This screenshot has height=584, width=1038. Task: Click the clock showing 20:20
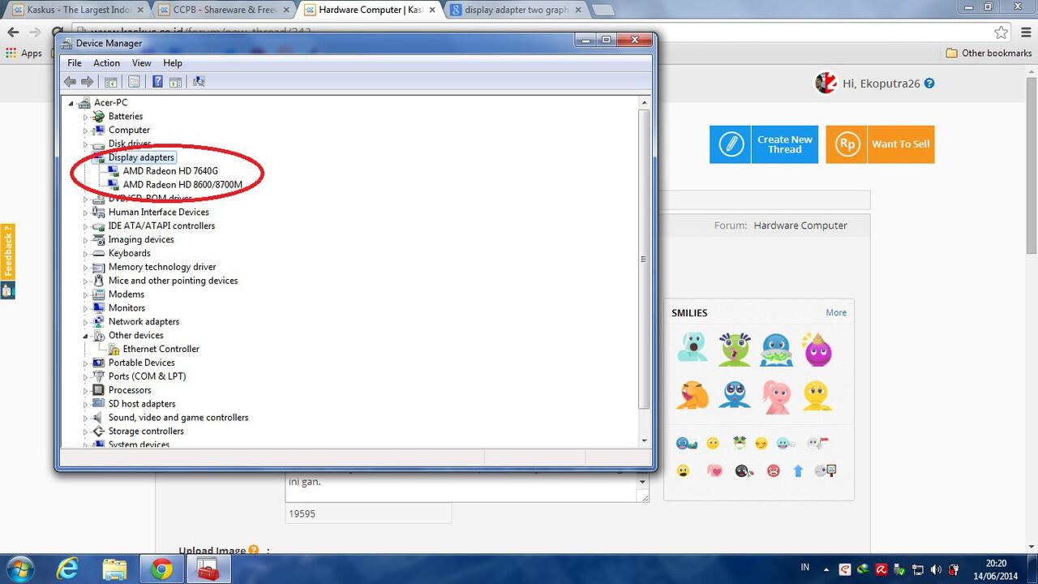click(996, 564)
